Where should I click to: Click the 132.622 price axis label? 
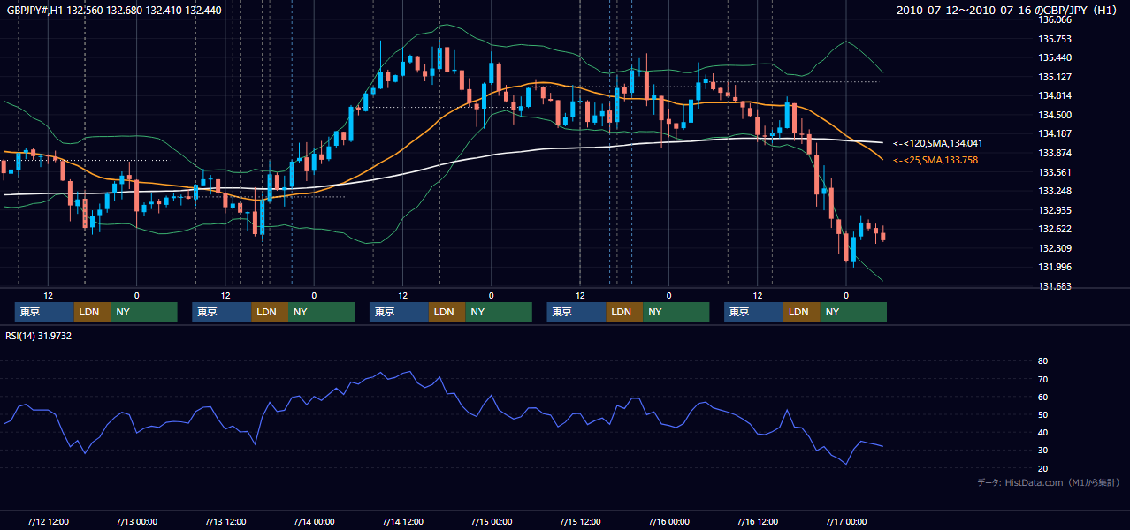(x=1054, y=229)
